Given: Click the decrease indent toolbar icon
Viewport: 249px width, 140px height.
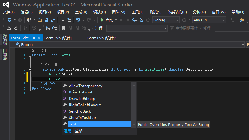Looking at the screenshot, I should [48, 28].
